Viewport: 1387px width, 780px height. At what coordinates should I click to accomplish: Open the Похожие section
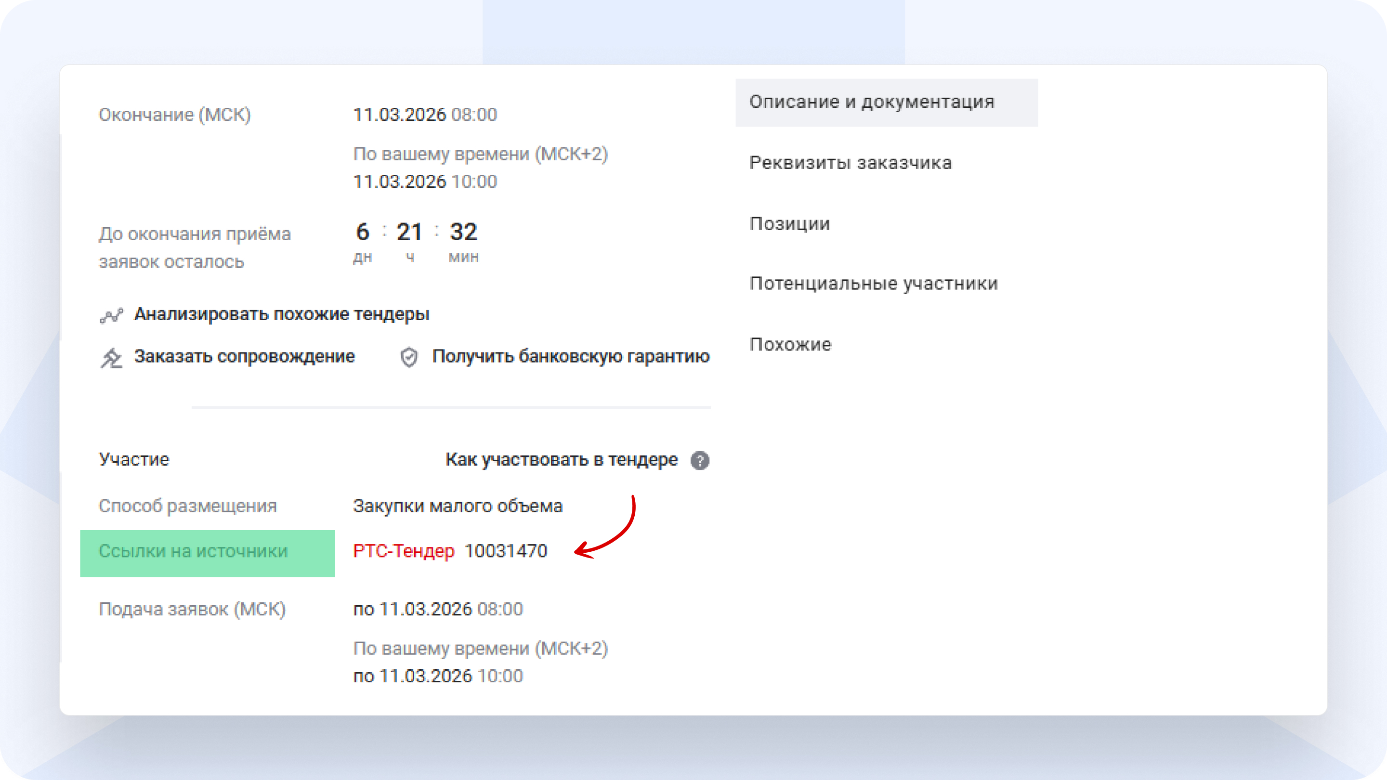point(789,345)
